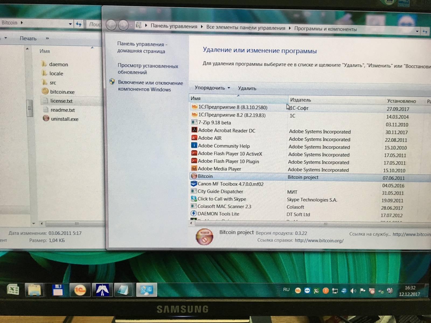Open the 'Упорядочить' dropdown menu
Screen dimensions: 431x323
point(212,88)
